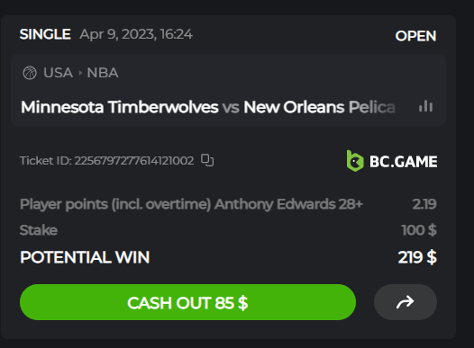Viewport: 474px width, 348px height.
Task: Open the NBA league link
Action: tap(103, 73)
